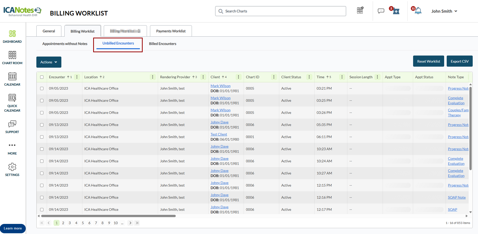Open the messages speech bubble icon
The height and width of the screenshot is (234, 478).
pos(381,11)
